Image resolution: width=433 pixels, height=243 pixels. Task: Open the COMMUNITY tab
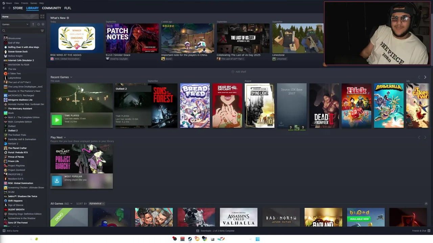pyautogui.click(x=51, y=8)
